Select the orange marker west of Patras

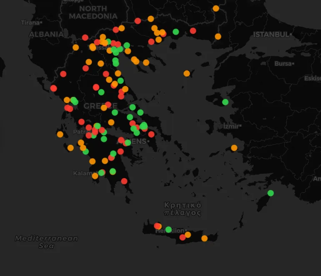click(60, 134)
